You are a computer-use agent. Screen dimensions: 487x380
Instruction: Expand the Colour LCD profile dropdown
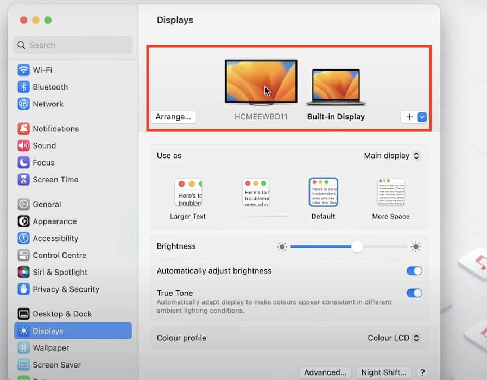pyautogui.click(x=394, y=338)
